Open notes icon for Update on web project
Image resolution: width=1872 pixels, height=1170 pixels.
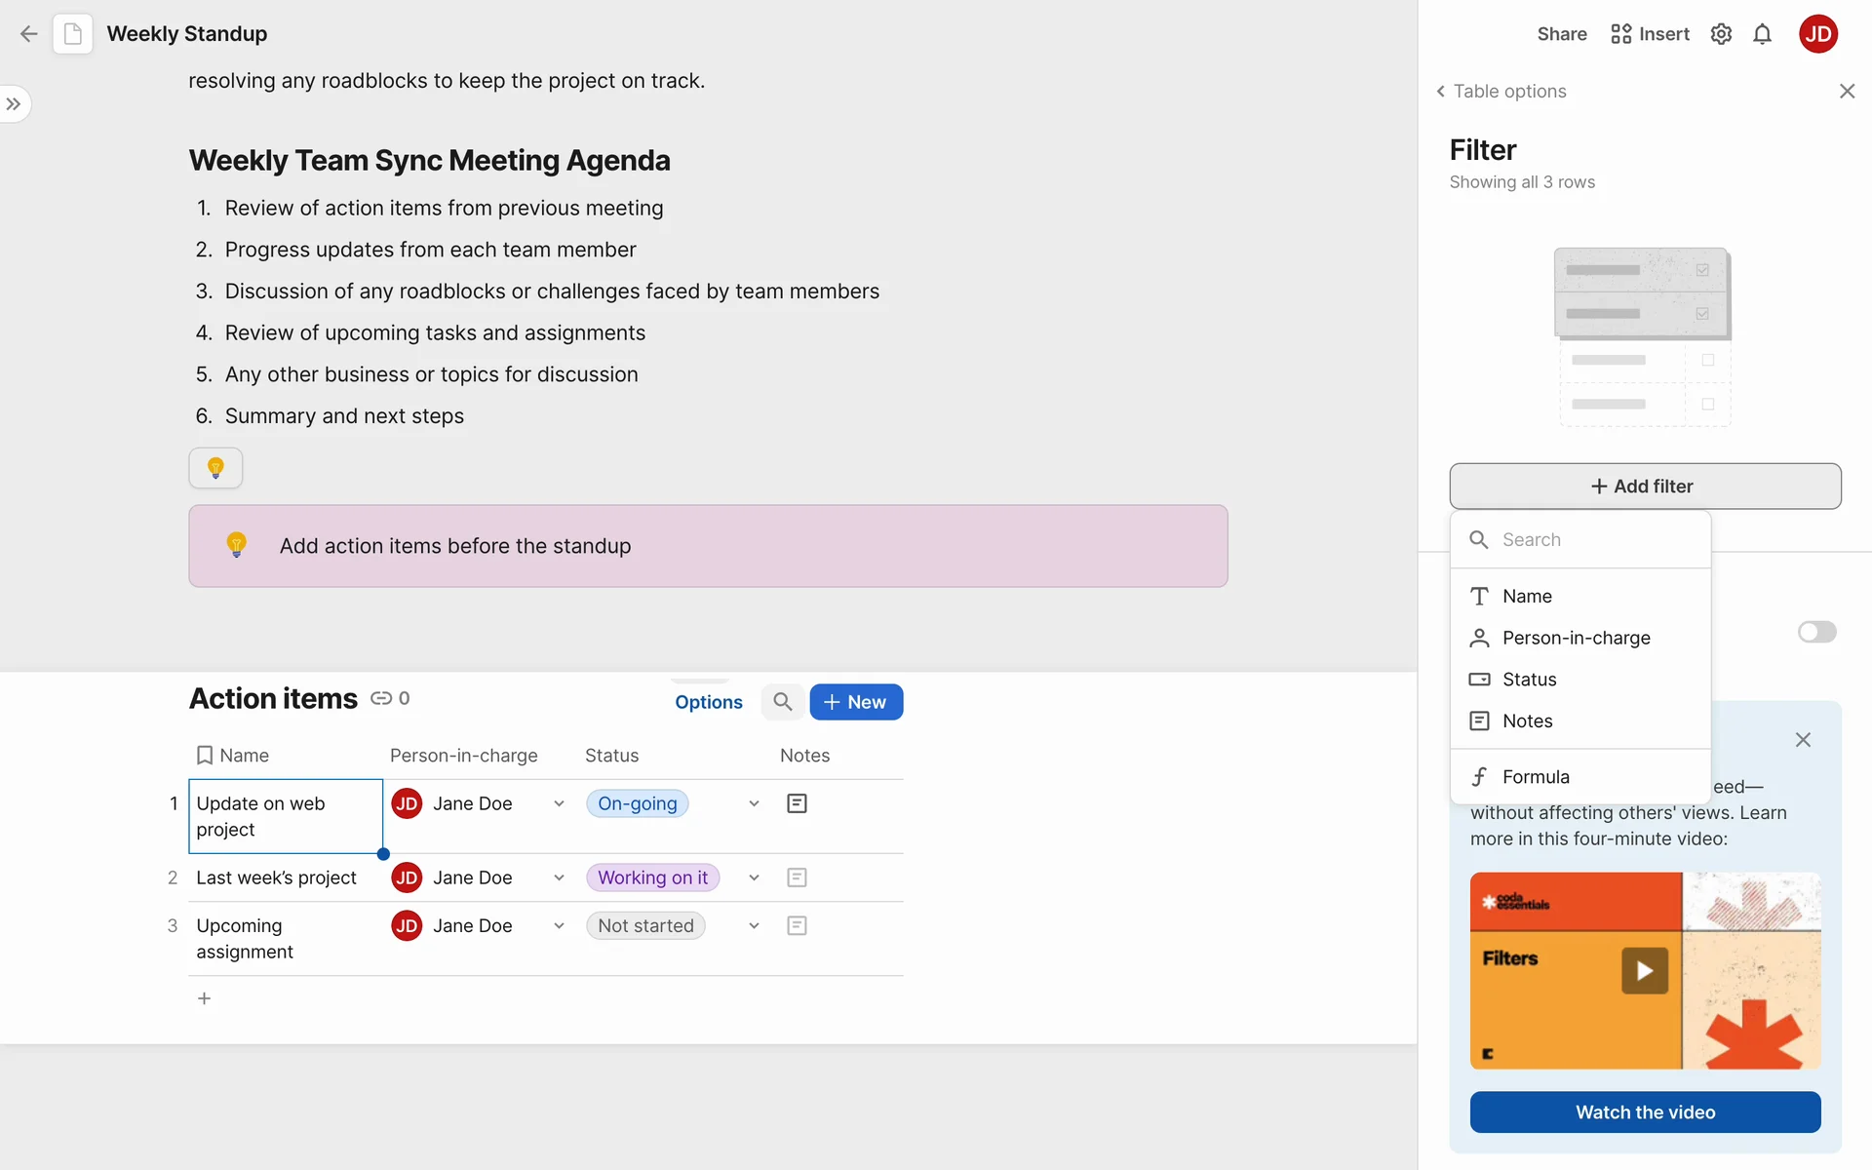pos(797,803)
